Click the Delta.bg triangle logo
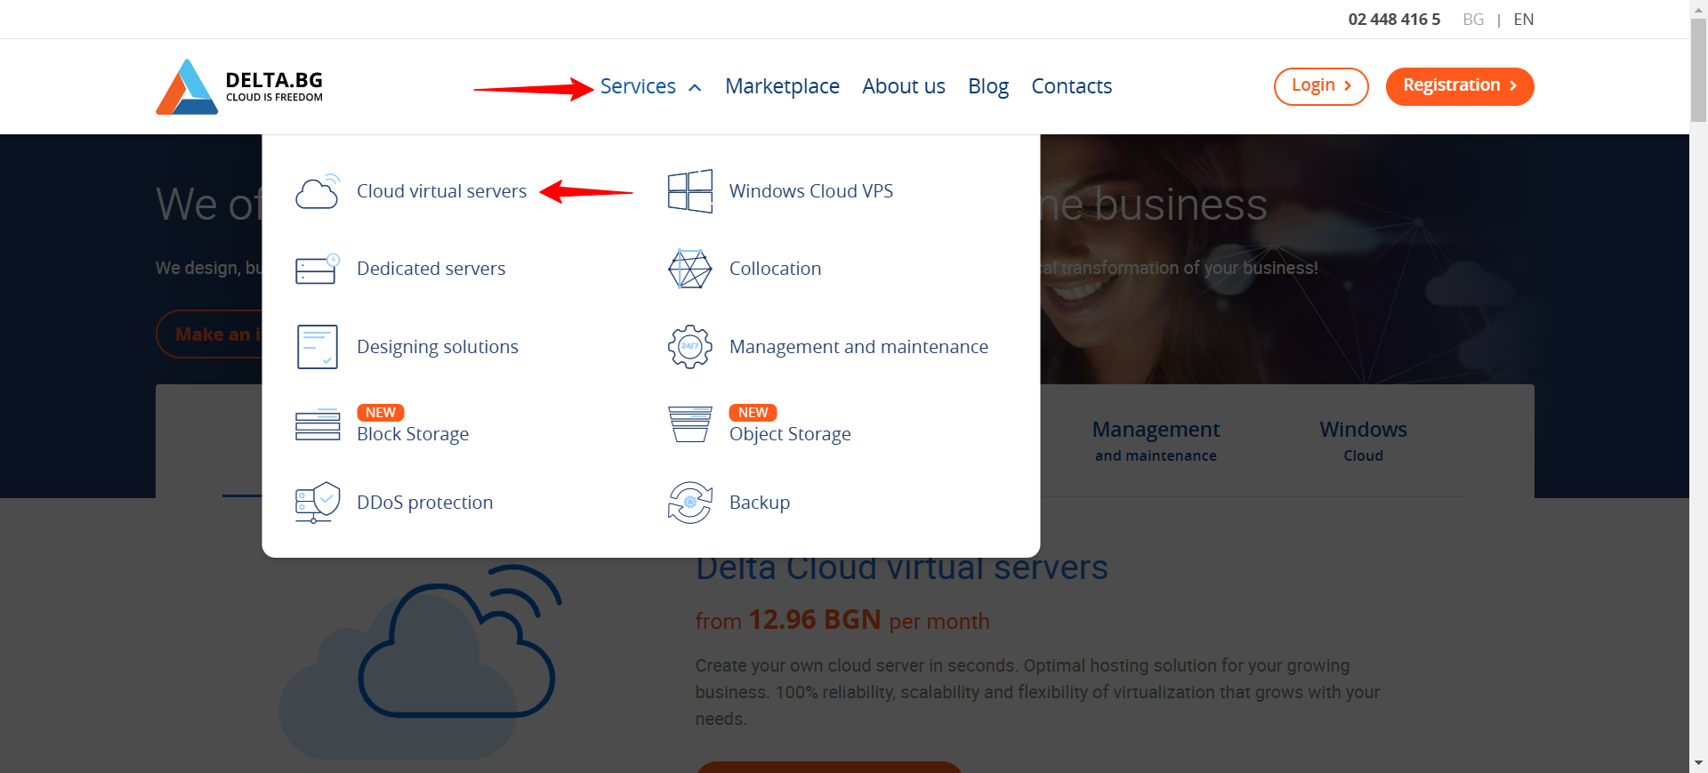Screen dimensions: 1708x773 pyautogui.click(x=187, y=86)
